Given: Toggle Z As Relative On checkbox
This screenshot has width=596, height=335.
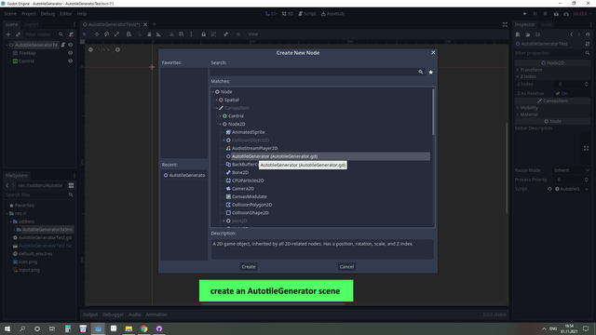Looking at the screenshot, I should (x=558, y=93).
